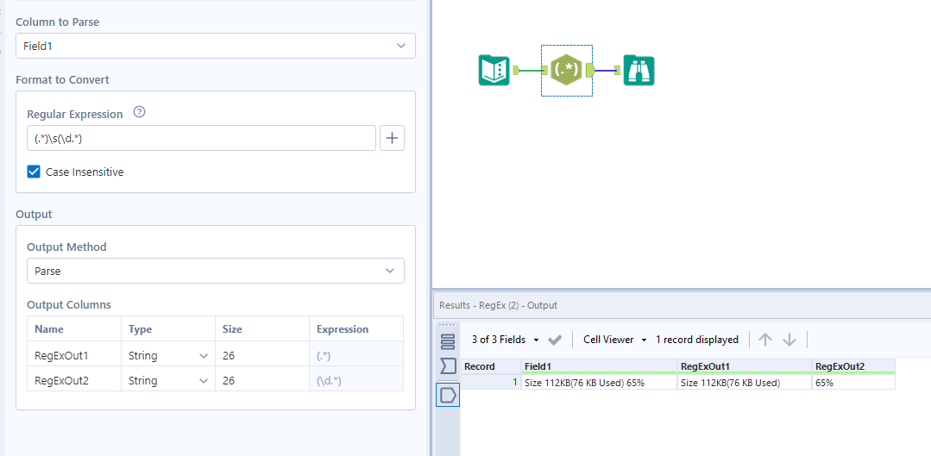Viewport: 931px width, 456px height.
Task: Open the Cell Viewer menu
Action: click(x=615, y=340)
